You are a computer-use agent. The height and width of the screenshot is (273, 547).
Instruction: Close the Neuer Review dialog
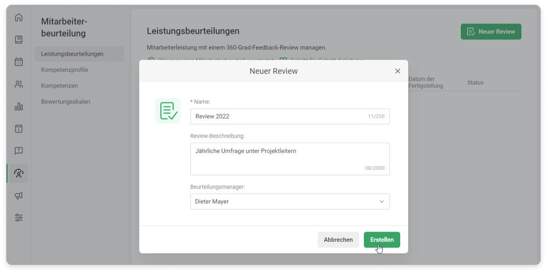(x=397, y=71)
